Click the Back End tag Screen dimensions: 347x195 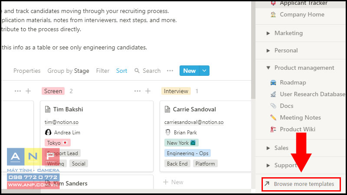pos(177,164)
